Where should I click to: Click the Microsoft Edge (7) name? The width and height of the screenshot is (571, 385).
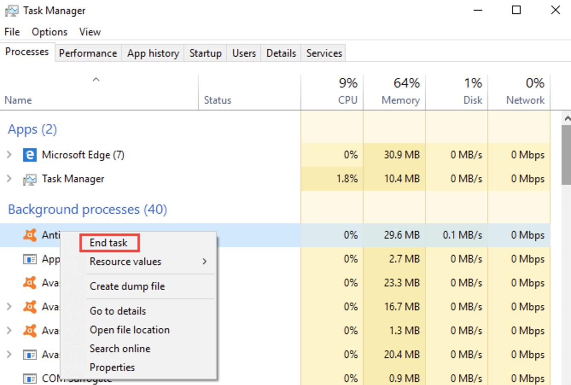(x=83, y=155)
